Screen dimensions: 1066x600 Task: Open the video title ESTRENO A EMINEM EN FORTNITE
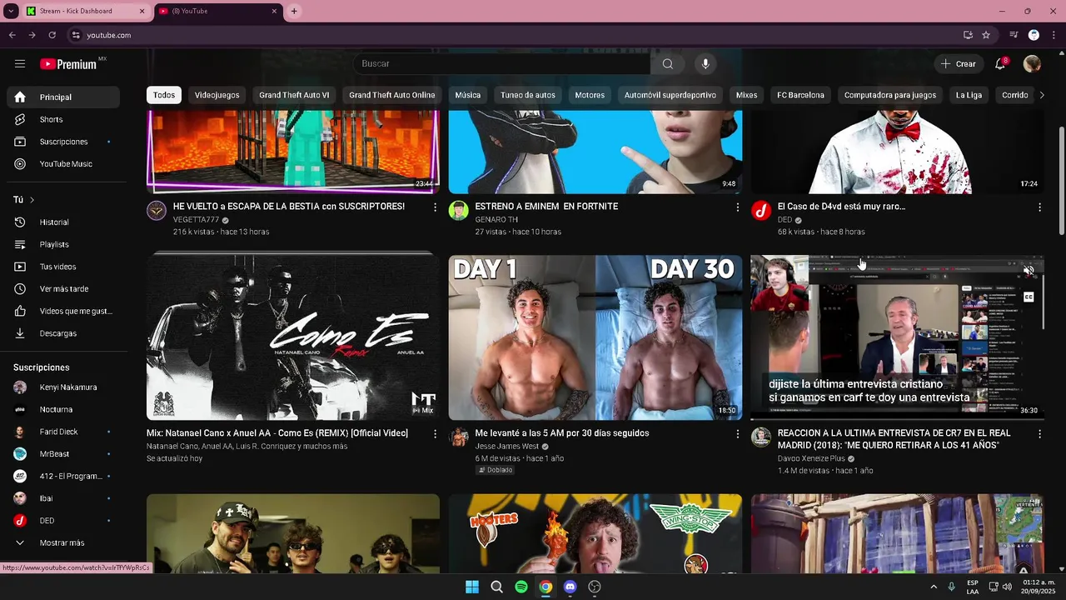point(546,207)
